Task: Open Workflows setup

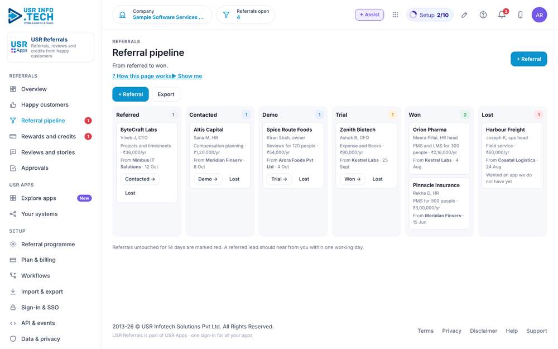Action: (51, 275)
